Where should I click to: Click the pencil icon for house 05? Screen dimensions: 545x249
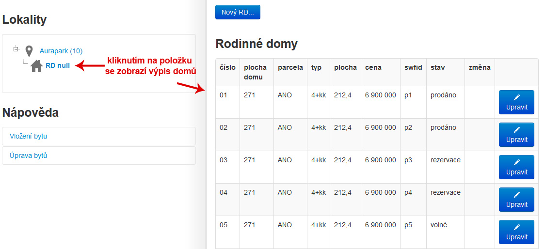pos(516,227)
